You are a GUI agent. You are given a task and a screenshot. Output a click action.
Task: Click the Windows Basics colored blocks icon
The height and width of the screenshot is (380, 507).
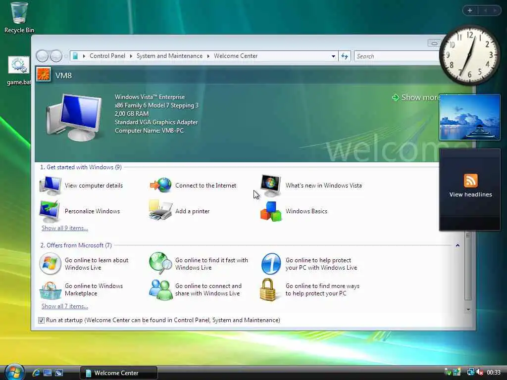click(x=271, y=211)
